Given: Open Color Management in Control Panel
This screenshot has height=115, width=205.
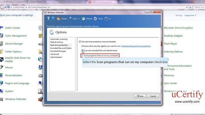Looking at the screenshot, I should tap(16, 36).
